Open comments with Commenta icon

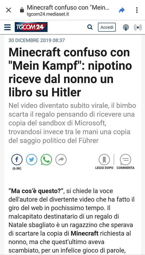click(x=125, y=161)
